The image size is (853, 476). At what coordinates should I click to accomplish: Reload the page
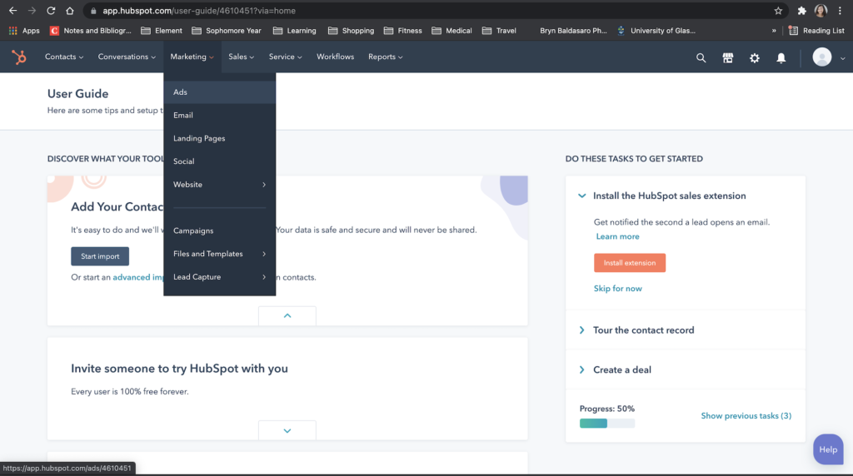click(51, 10)
